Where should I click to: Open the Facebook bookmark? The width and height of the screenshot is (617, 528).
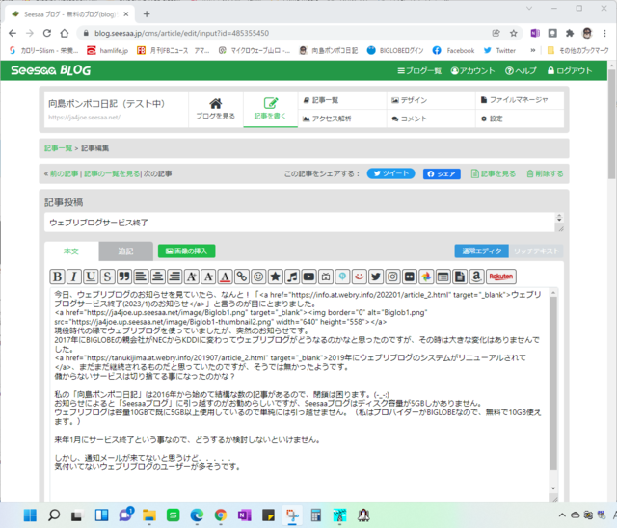[453, 50]
